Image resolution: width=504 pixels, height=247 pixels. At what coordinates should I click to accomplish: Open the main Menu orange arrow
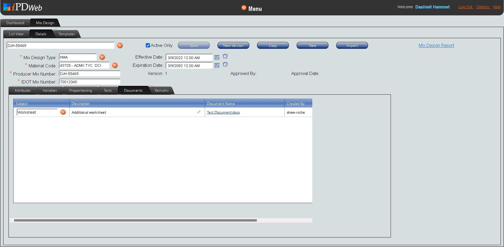point(244,8)
